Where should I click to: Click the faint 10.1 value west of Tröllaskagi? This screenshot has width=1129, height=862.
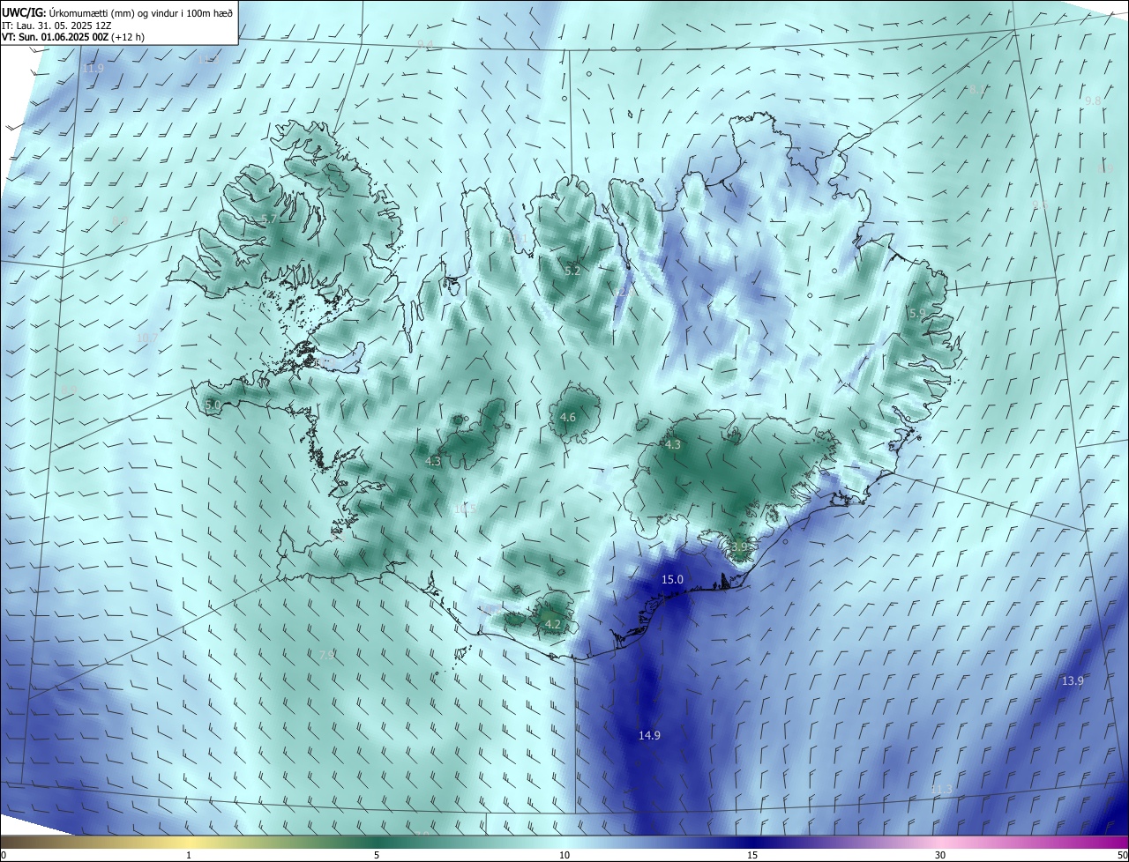click(517, 238)
